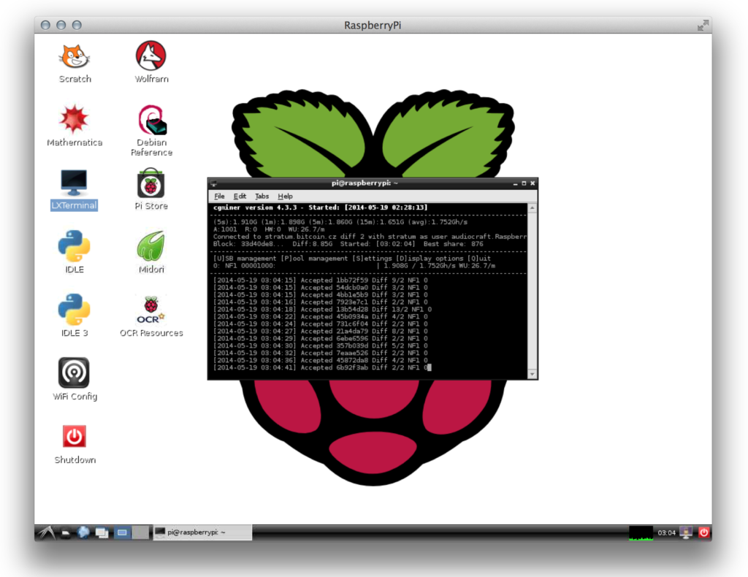Minimize the pi@raspberrypi terminal window
748x577 pixels.
[515, 183]
